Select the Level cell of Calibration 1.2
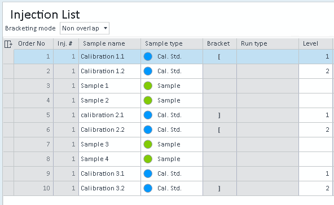 coord(316,71)
